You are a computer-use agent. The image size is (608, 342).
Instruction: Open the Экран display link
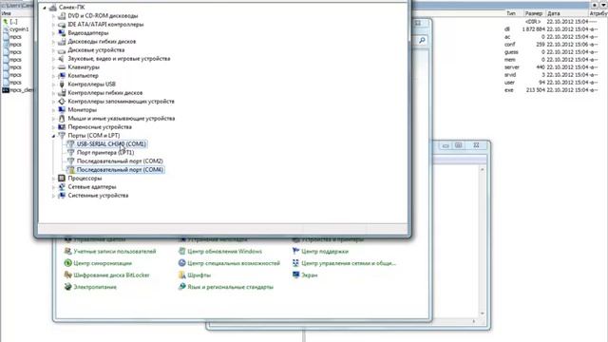point(310,275)
